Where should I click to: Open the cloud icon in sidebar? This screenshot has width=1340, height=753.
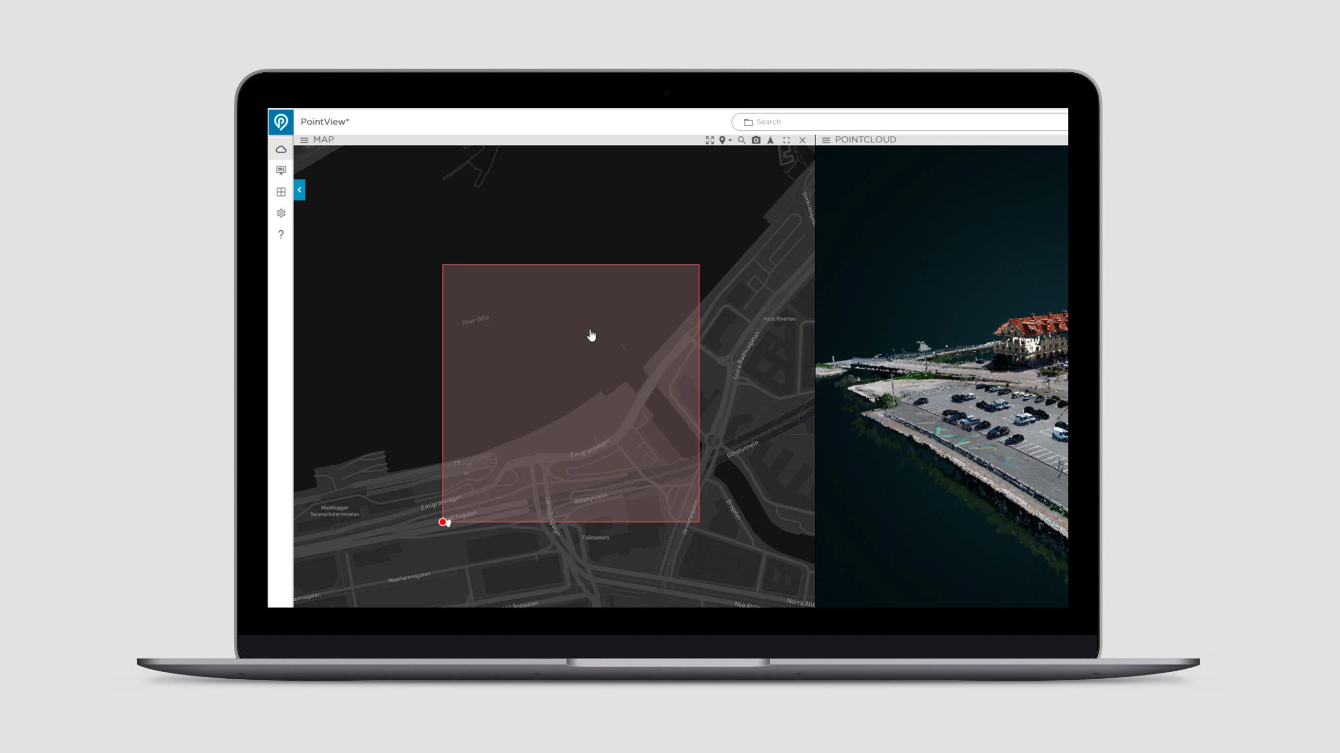[281, 150]
